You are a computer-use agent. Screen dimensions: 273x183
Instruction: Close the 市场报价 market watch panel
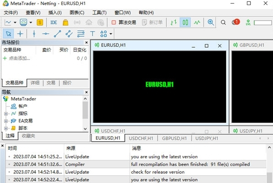[x=87, y=42]
